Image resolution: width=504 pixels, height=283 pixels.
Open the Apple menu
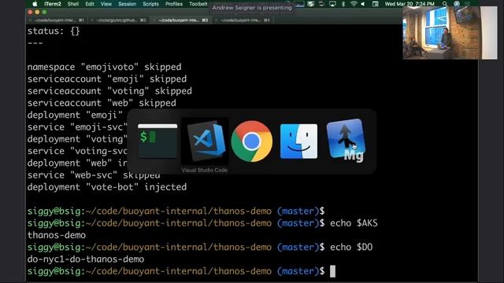[35, 4]
